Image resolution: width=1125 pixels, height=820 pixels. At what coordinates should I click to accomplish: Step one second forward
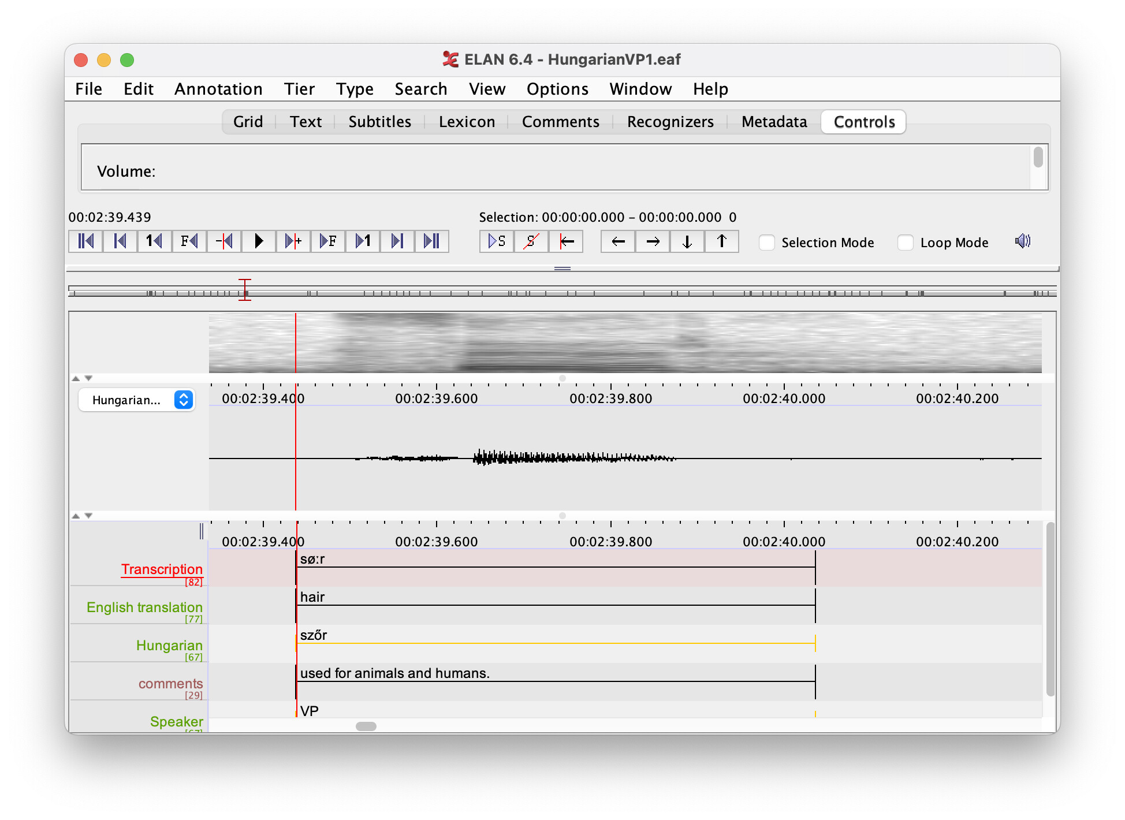point(363,241)
